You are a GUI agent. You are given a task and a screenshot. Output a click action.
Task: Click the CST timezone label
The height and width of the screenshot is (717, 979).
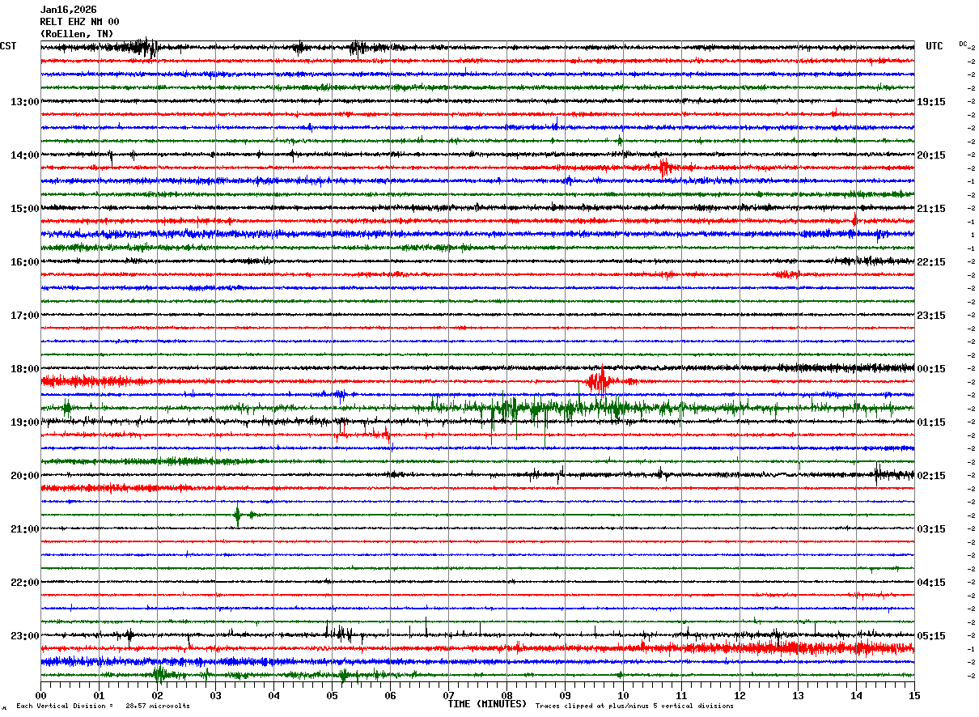8,46
